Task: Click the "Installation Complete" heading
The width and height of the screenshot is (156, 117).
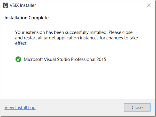Action: tap(27, 18)
